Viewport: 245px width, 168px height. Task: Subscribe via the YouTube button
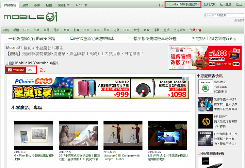(16, 70)
